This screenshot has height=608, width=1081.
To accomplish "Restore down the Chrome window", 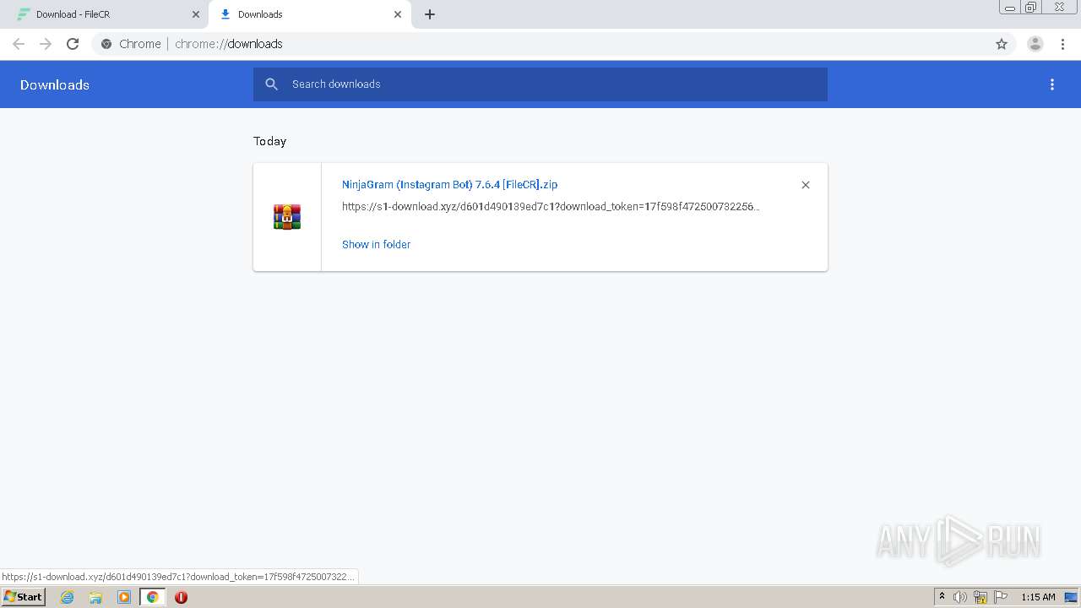I will [x=1030, y=8].
